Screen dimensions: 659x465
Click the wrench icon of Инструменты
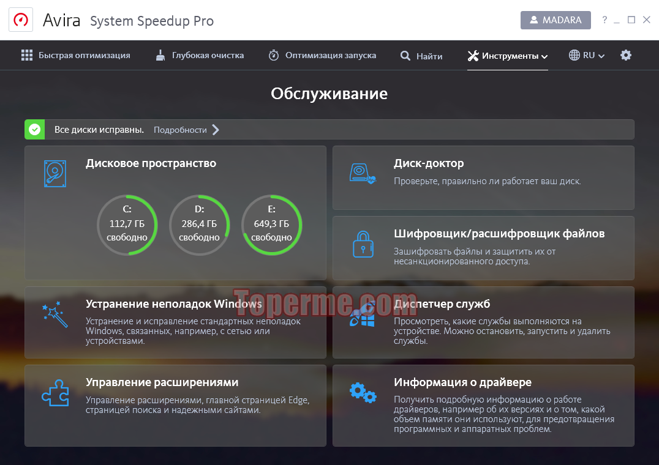pyautogui.click(x=473, y=56)
